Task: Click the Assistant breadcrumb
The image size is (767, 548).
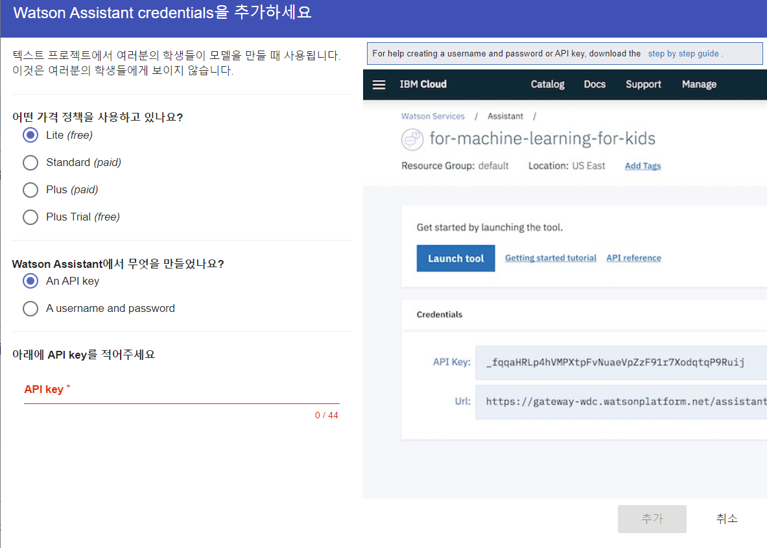Action: tap(505, 116)
